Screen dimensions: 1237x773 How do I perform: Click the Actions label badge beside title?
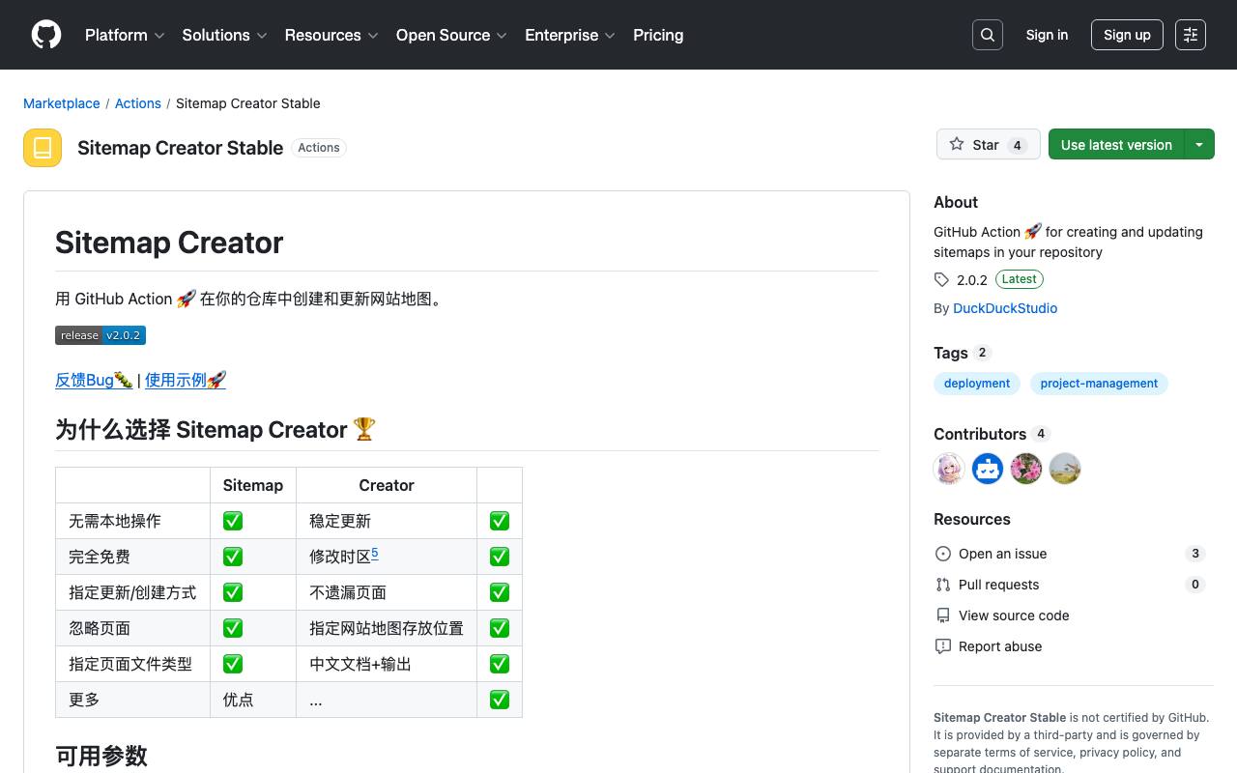319,148
